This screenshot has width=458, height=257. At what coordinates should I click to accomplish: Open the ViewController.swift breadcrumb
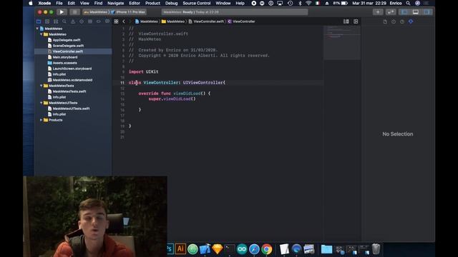[x=206, y=21]
